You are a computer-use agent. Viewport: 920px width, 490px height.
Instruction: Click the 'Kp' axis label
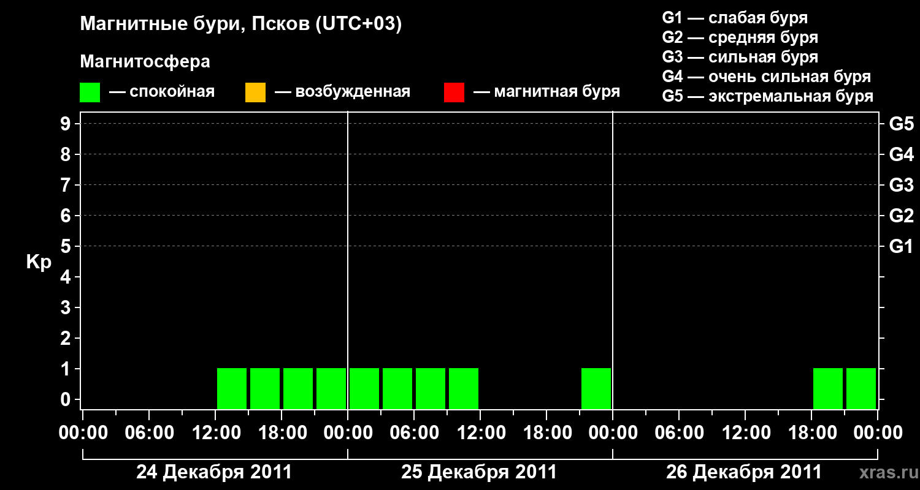pyautogui.click(x=39, y=263)
